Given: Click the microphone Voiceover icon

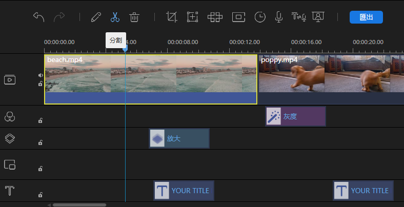Looking at the screenshot, I should (x=278, y=17).
